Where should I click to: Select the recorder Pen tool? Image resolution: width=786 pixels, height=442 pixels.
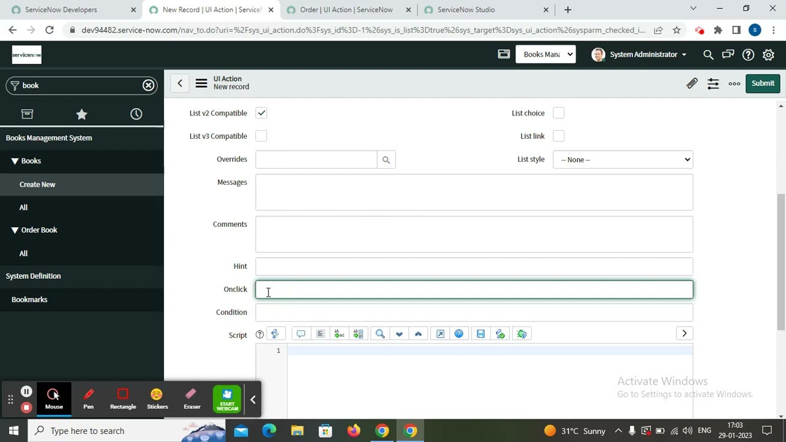(88, 399)
